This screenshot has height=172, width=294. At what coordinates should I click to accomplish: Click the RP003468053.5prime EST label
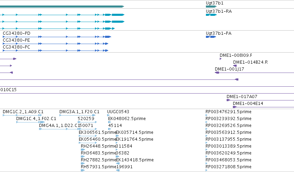(228, 160)
